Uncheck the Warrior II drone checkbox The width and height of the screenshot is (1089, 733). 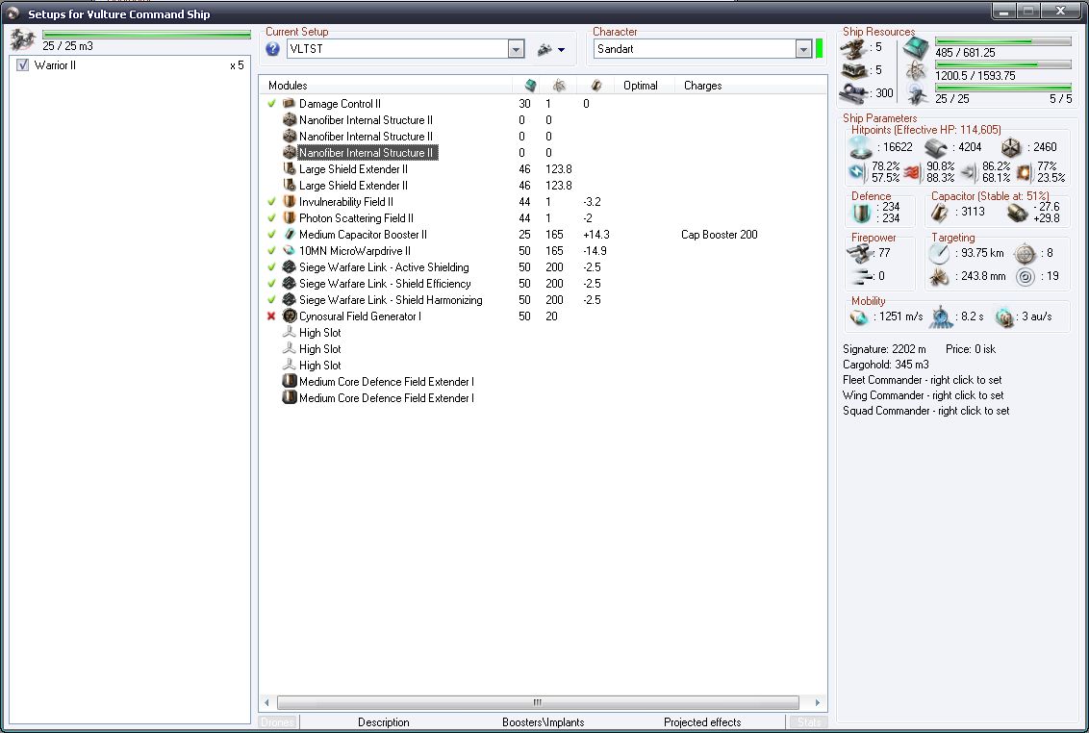click(22, 64)
